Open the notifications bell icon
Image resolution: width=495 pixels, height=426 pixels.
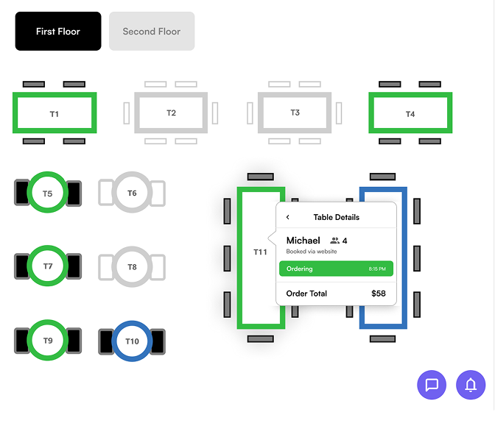471,385
